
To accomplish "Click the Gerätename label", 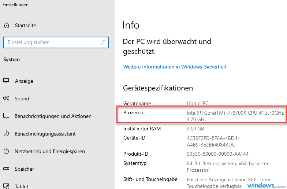I will [x=137, y=103].
